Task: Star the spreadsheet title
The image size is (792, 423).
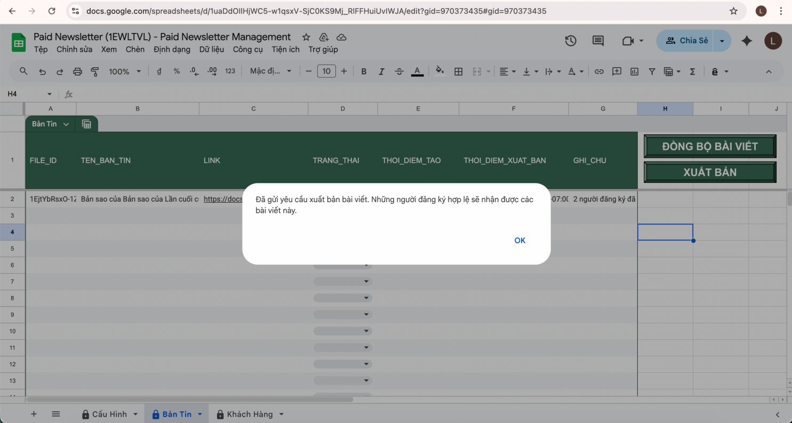Action: (x=306, y=37)
